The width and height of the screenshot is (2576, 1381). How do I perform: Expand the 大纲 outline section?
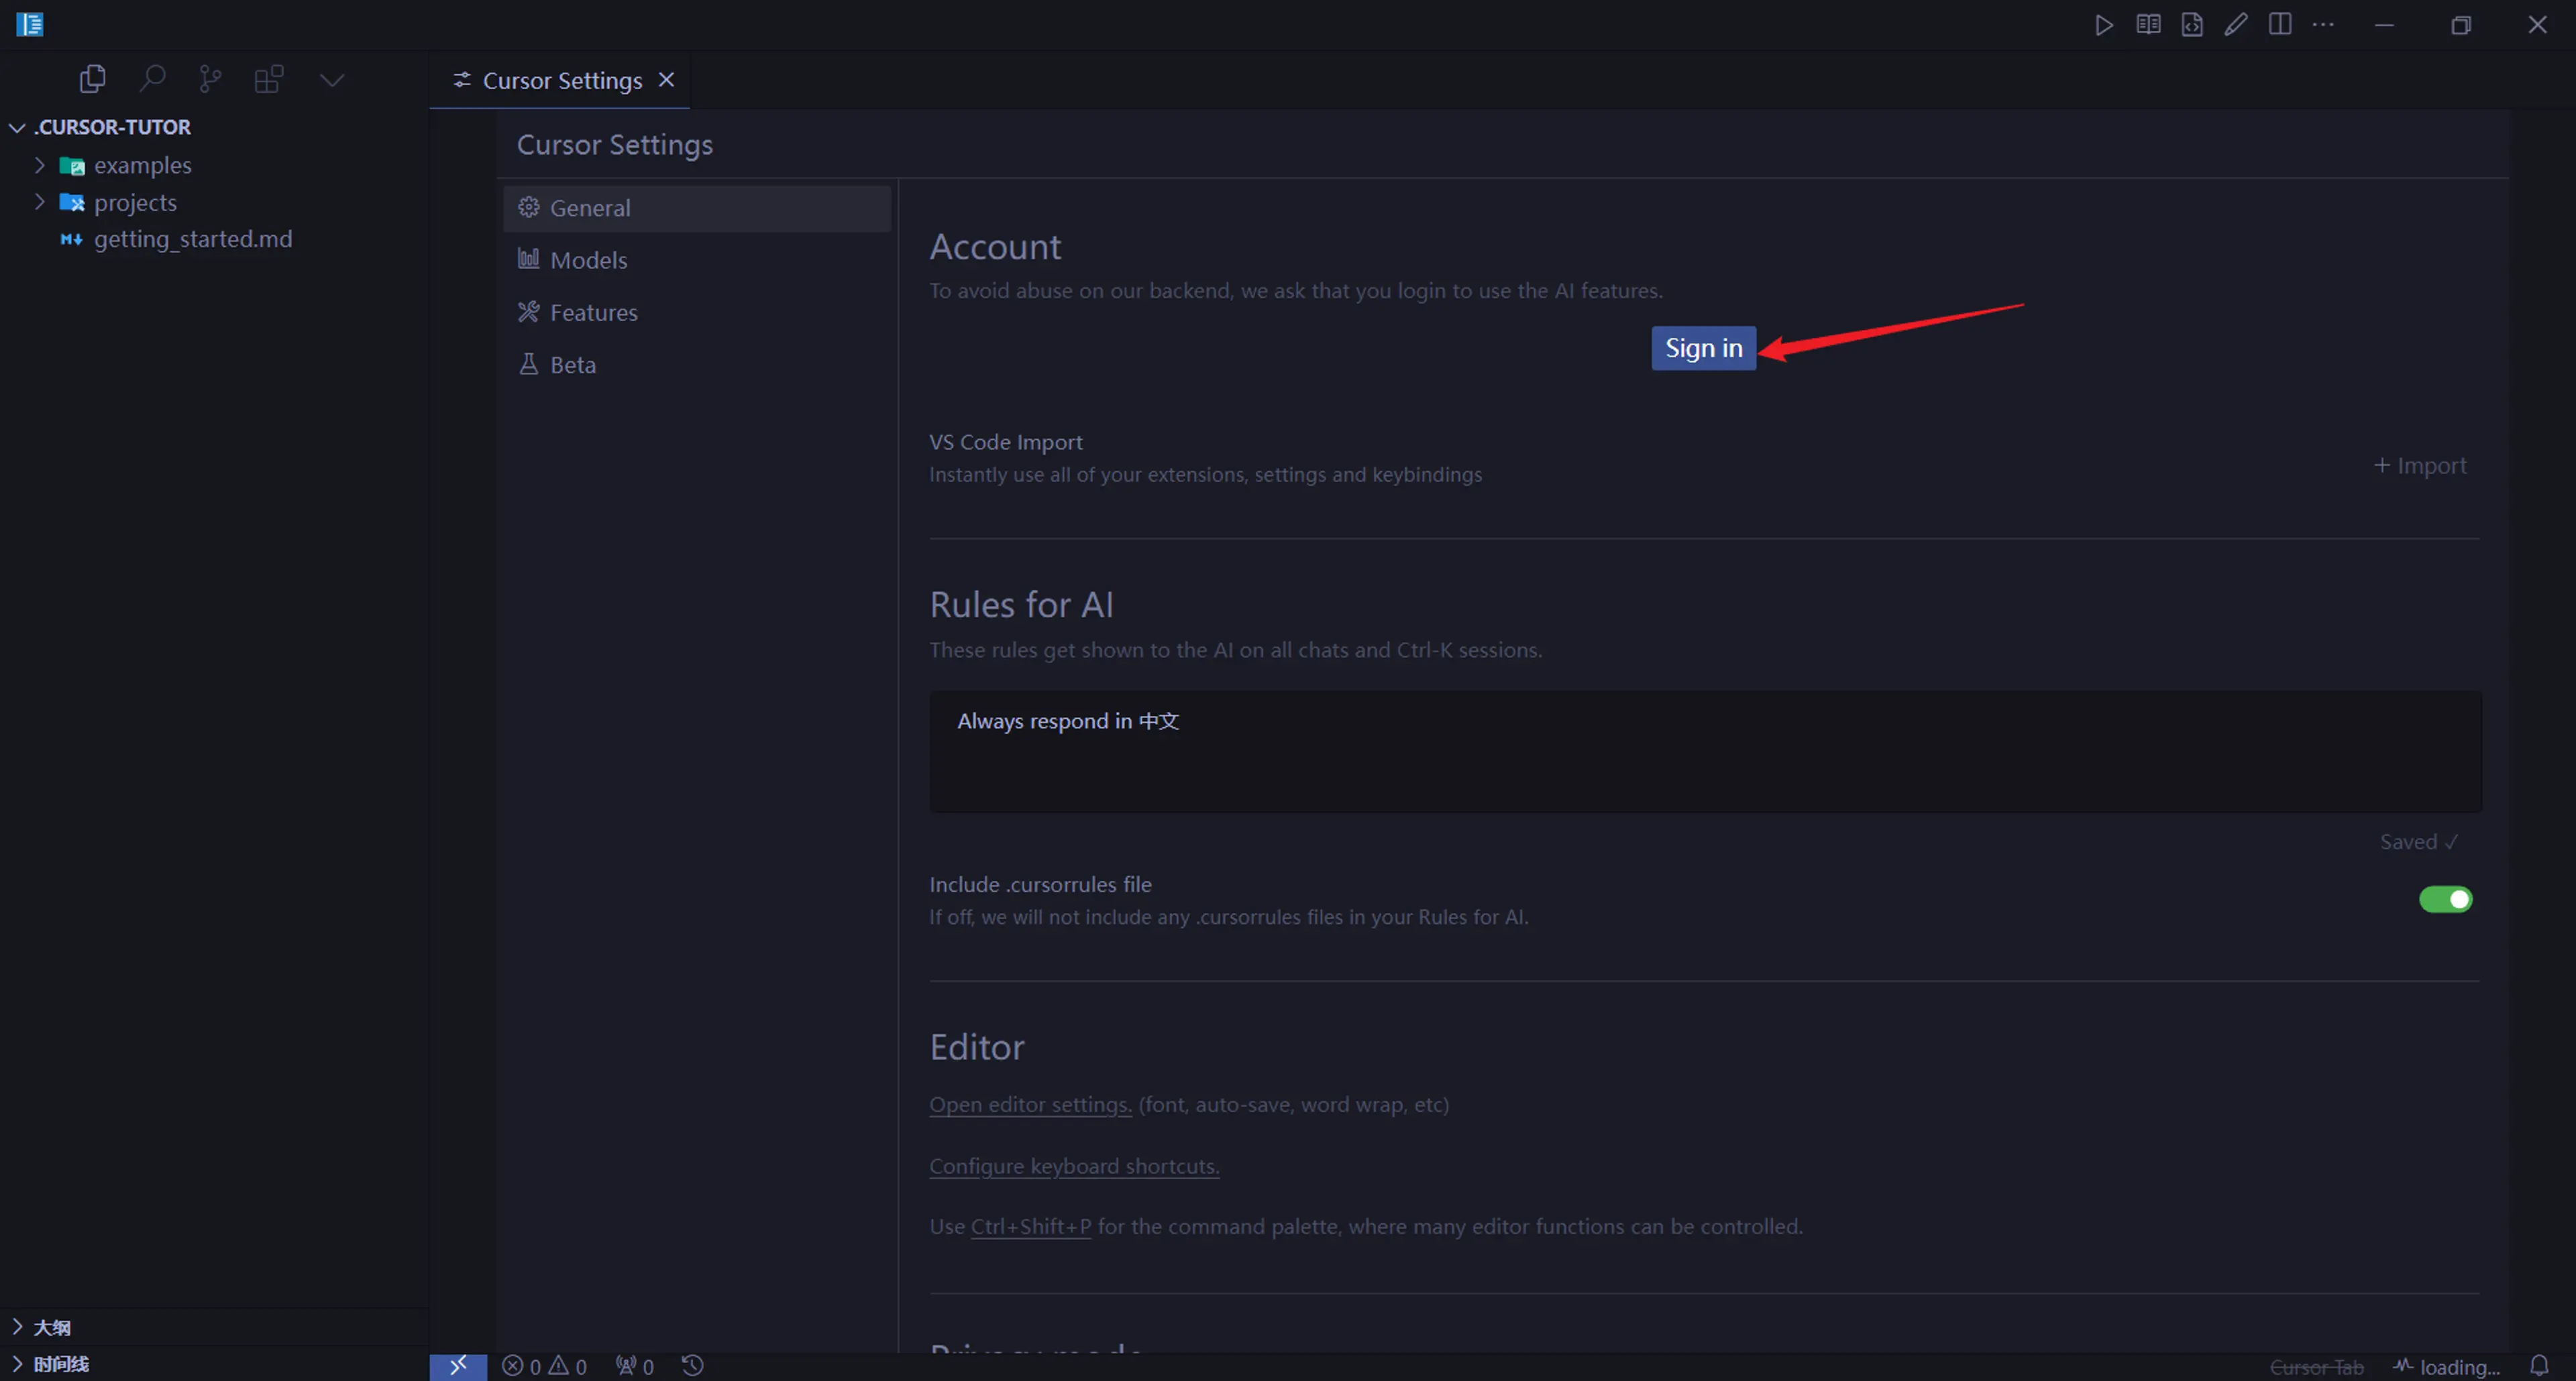pyautogui.click(x=51, y=1327)
